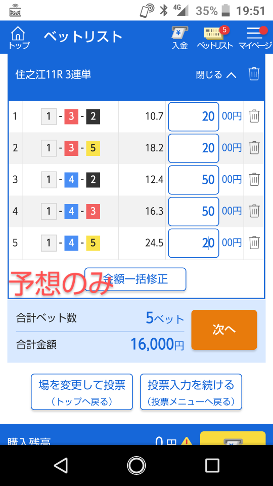
Task: Go to the トップ home icon
Action: coord(19,37)
